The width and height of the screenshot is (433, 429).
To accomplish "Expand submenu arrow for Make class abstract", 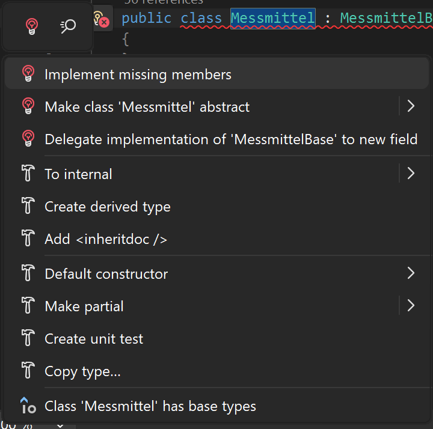I will point(411,106).
